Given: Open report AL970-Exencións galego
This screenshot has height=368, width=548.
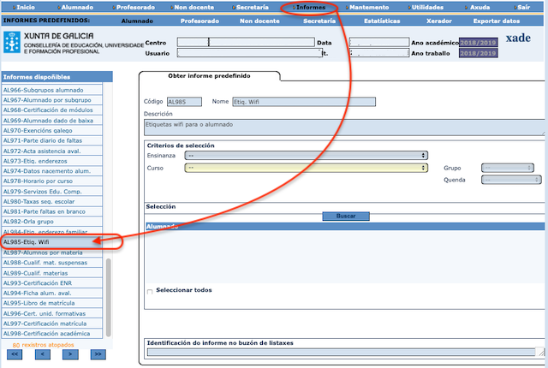Looking at the screenshot, I should point(52,131).
